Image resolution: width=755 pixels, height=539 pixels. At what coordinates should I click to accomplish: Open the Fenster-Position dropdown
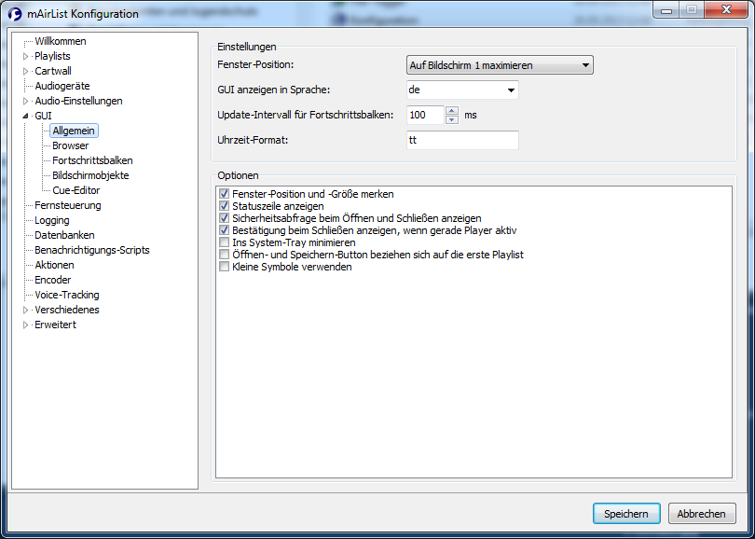tap(500, 65)
